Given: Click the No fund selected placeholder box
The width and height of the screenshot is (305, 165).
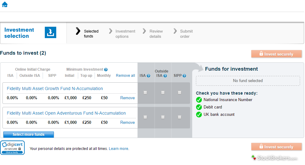Looking at the screenshot, I should (248, 81).
